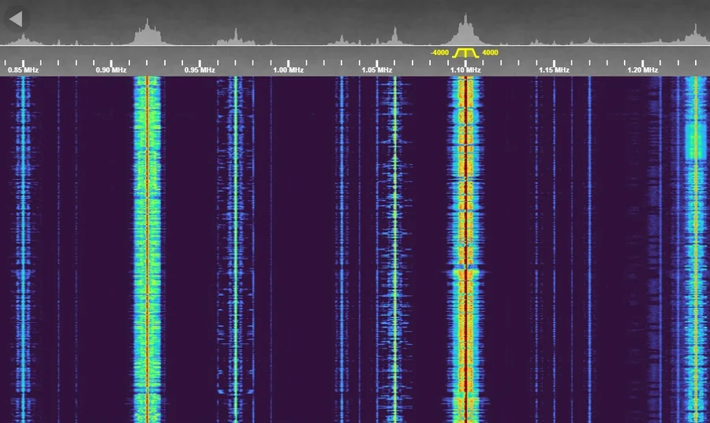Image resolution: width=710 pixels, height=423 pixels.
Task: Click the 0.90 MHz frequency scale label
Action: coord(111,69)
